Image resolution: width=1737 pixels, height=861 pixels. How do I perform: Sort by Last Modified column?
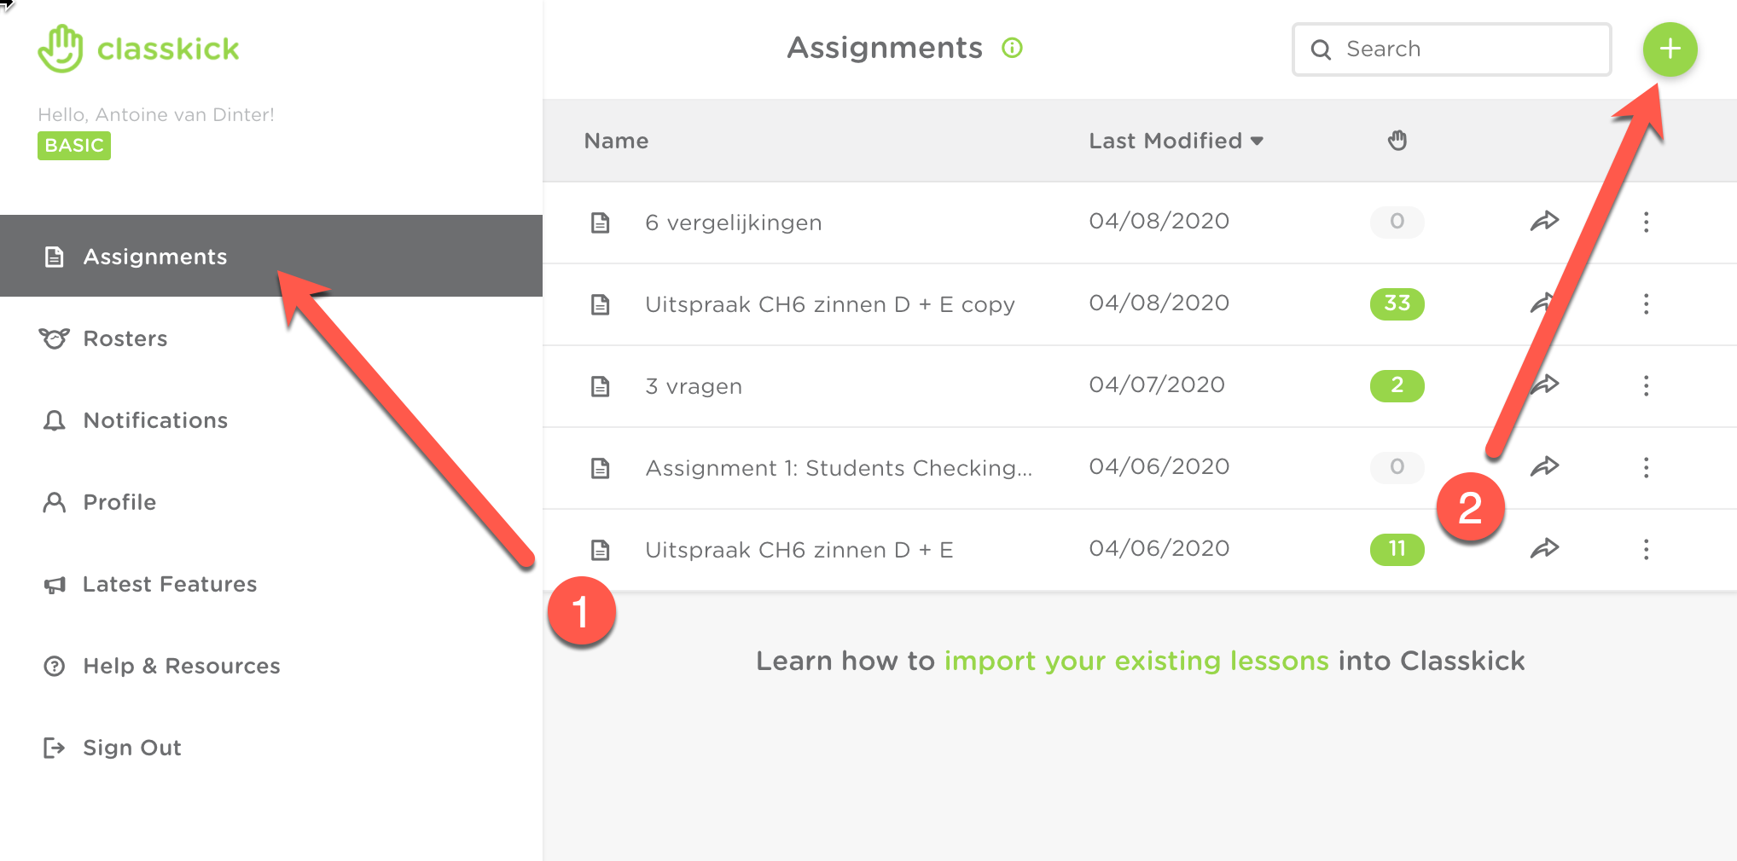(1176, 141)
